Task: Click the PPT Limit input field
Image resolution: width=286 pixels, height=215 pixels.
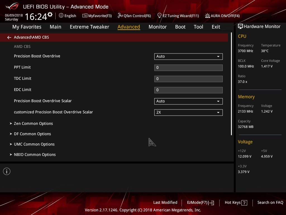Action: (189, 68)
